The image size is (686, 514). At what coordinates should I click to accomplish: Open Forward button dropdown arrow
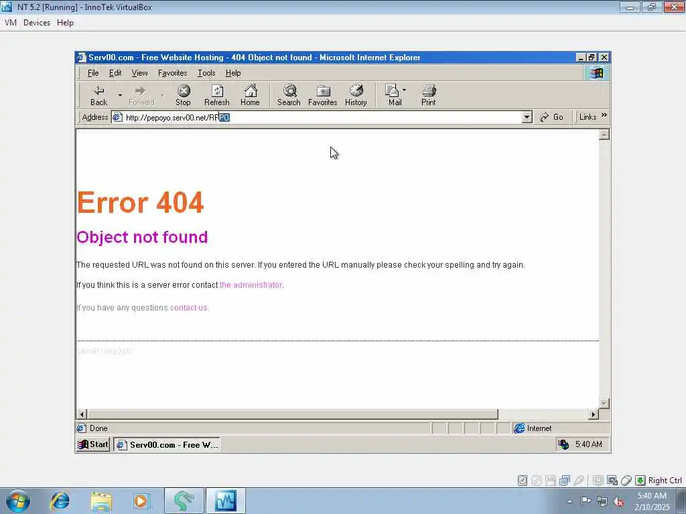[x=162, y=95]
